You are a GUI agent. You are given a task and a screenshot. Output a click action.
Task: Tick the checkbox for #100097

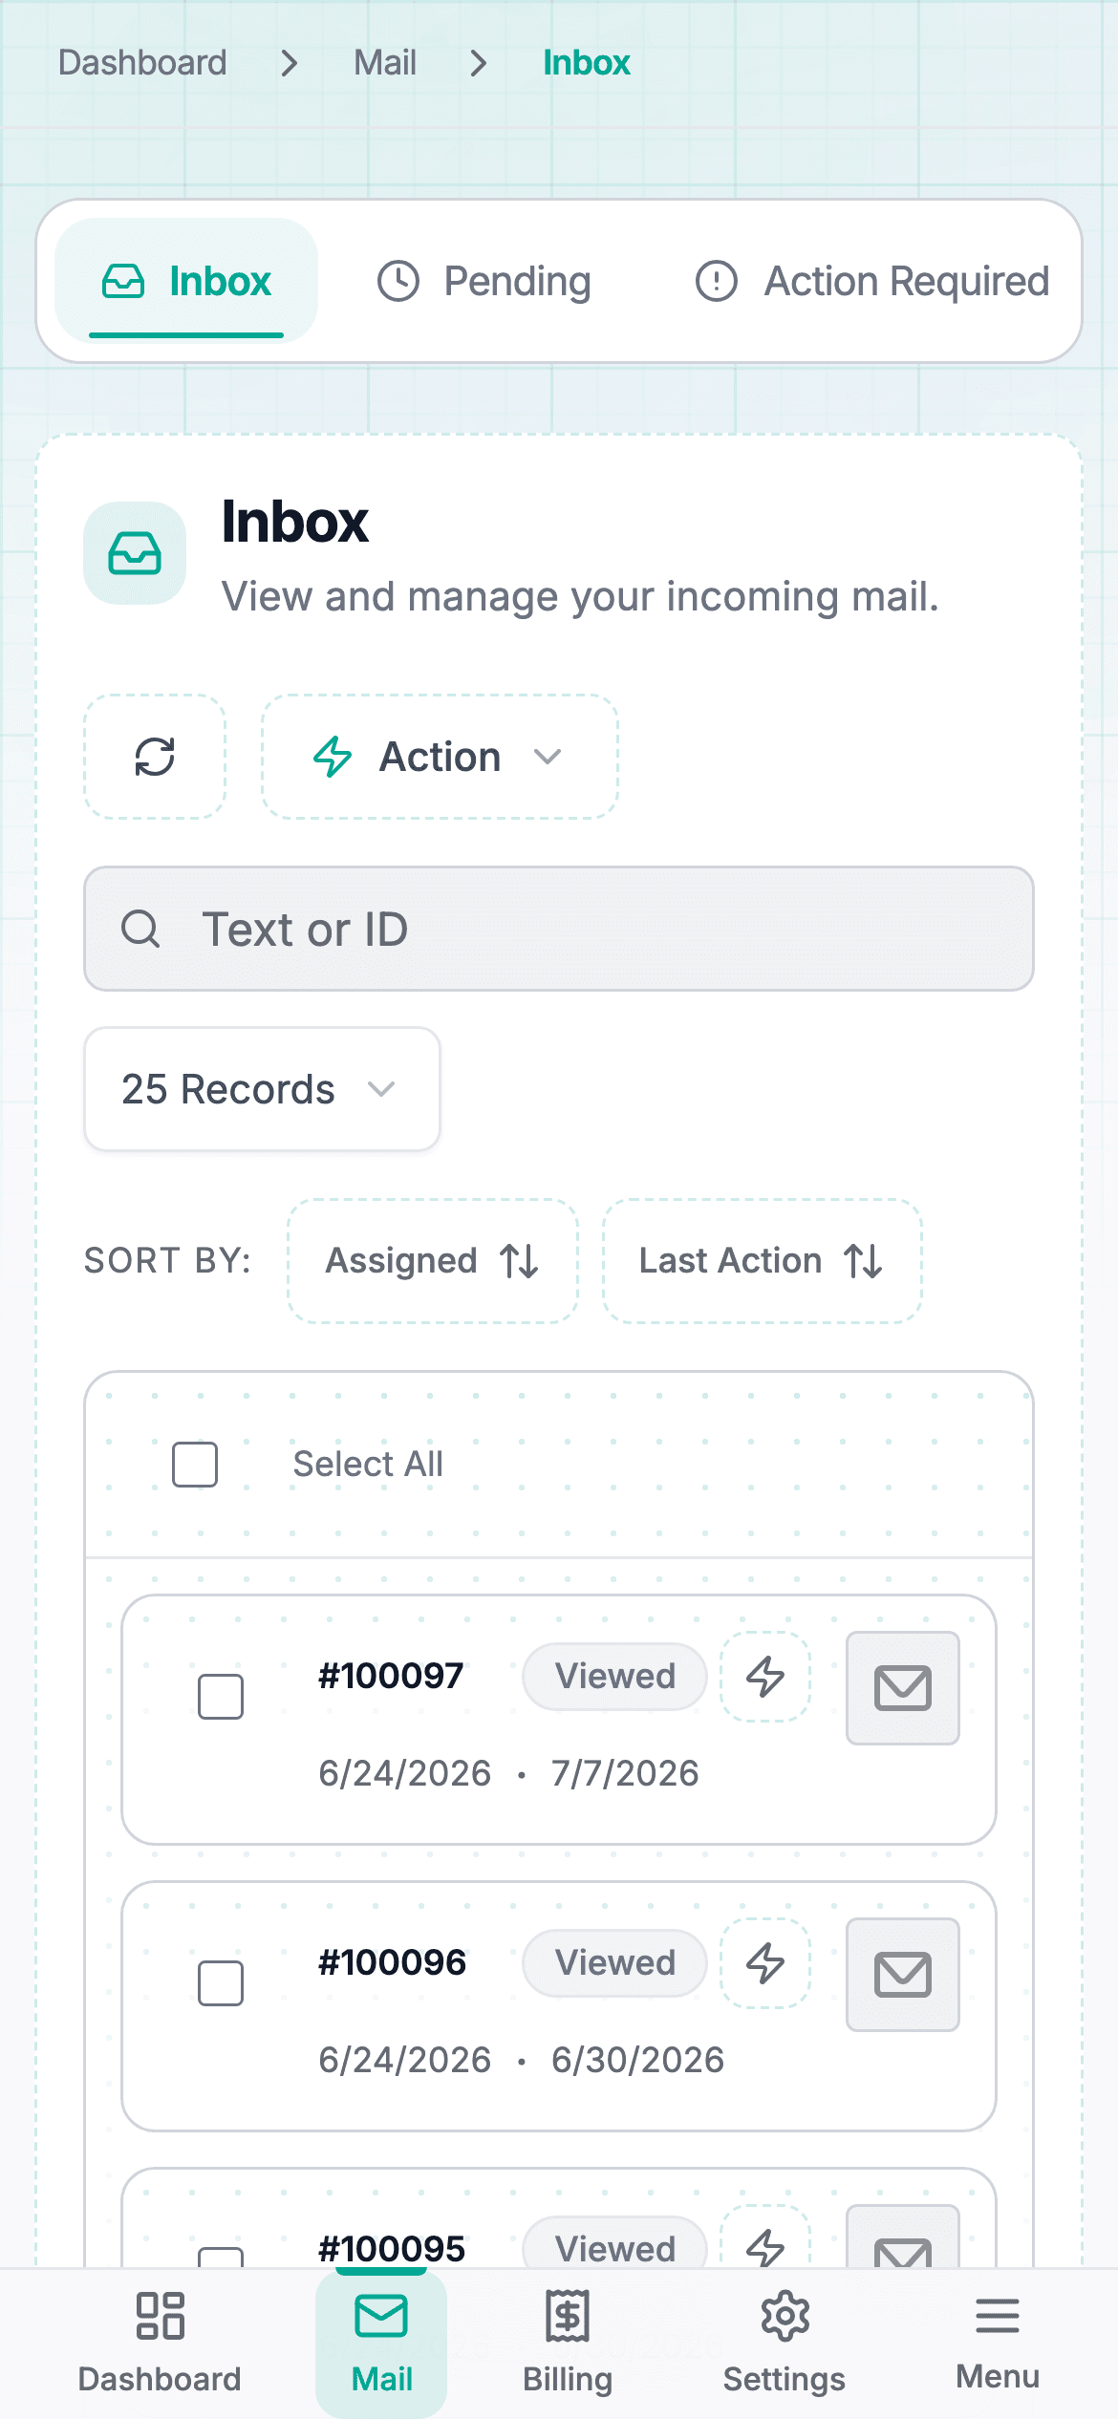pyautogui.click(x=221, y=1697)
